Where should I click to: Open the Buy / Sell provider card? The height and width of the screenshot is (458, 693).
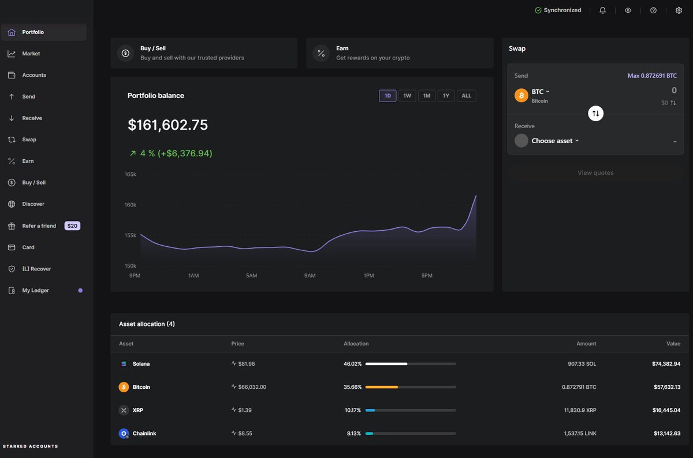(x=204, y=53)
